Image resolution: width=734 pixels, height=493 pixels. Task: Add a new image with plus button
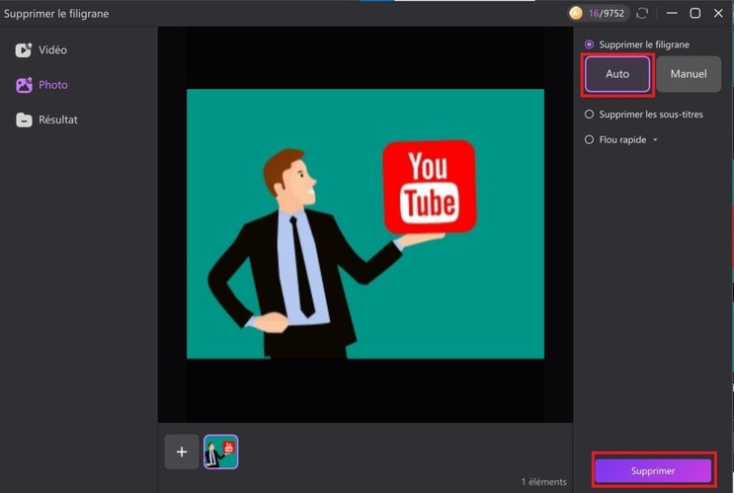[182, 452]
